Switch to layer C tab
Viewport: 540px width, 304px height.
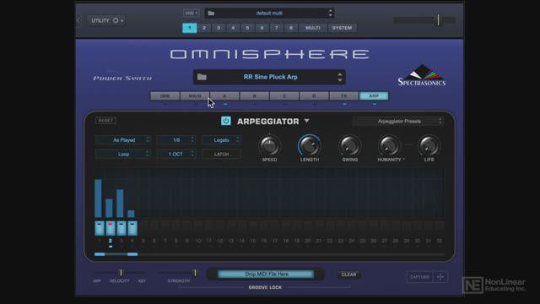(x=284, y=95)
